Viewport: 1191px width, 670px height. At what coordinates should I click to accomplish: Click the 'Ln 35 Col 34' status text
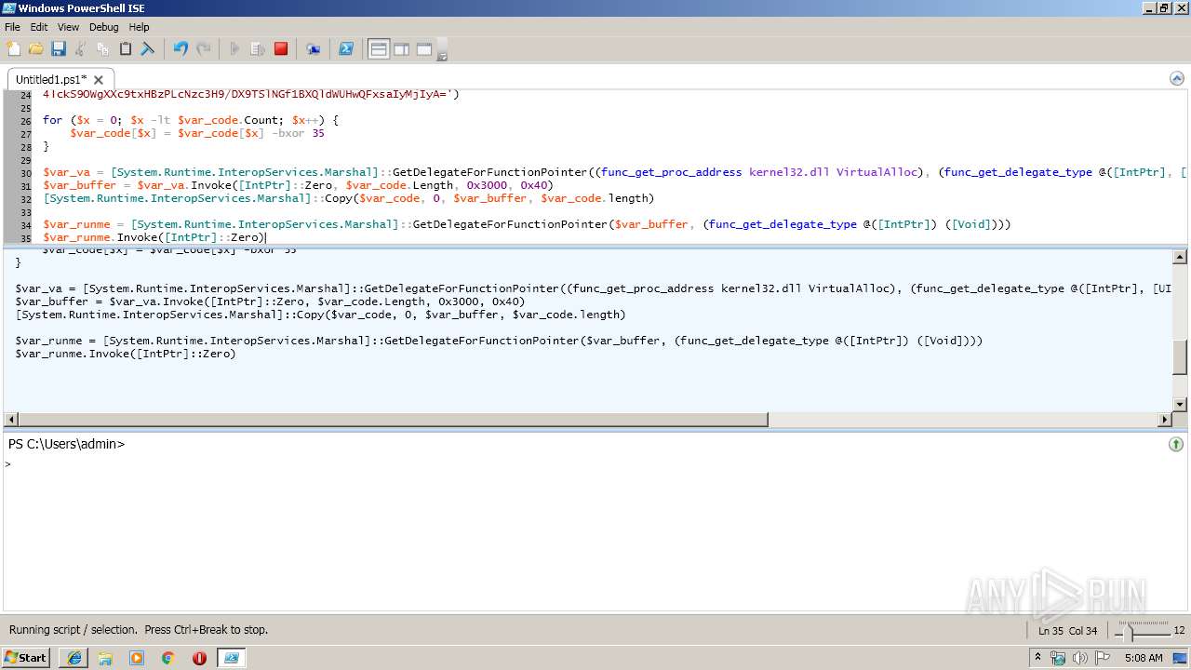1067,631
